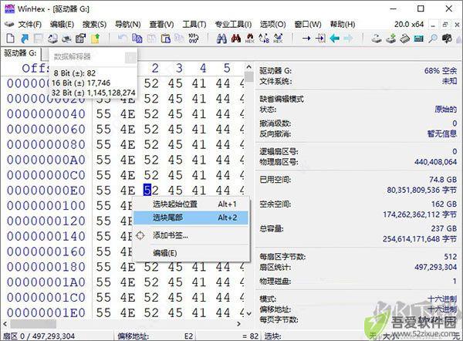The height and width of the screenshot is (341, 463).
Task: Click the Open RAM memory chip icon
Action: point(405,39)
